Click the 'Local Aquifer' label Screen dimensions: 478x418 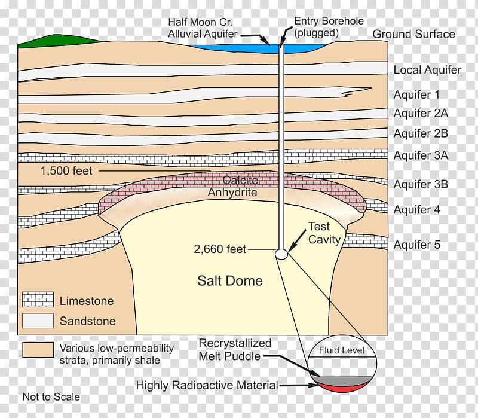427,70
